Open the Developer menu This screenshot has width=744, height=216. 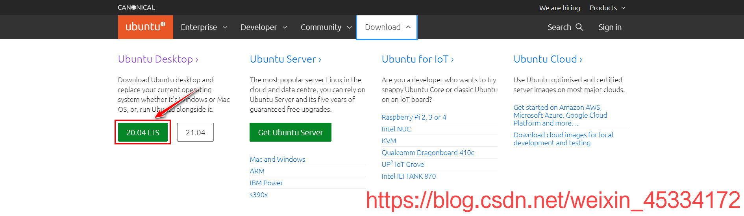pos(264,27)
